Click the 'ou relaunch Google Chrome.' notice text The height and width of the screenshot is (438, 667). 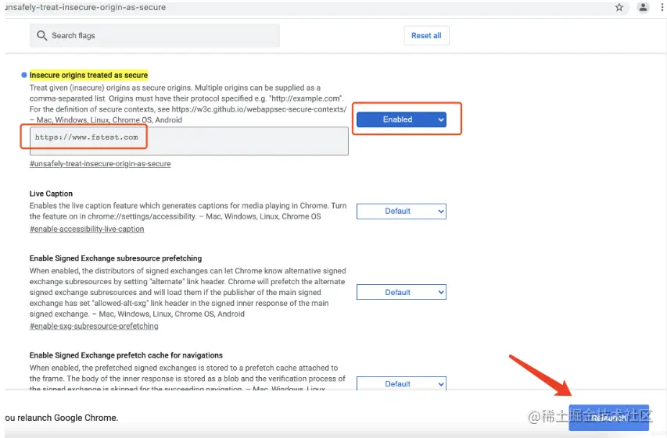click(x=62, y=418)
